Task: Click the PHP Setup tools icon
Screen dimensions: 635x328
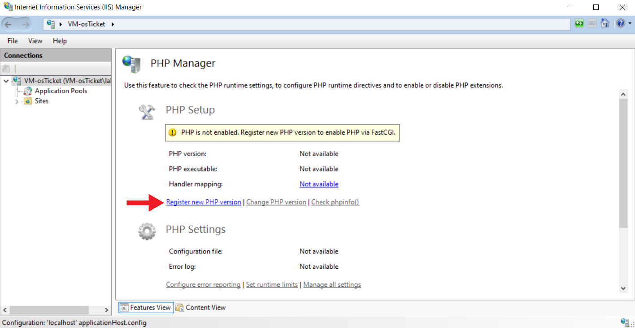Action: (x=147, y=111)
